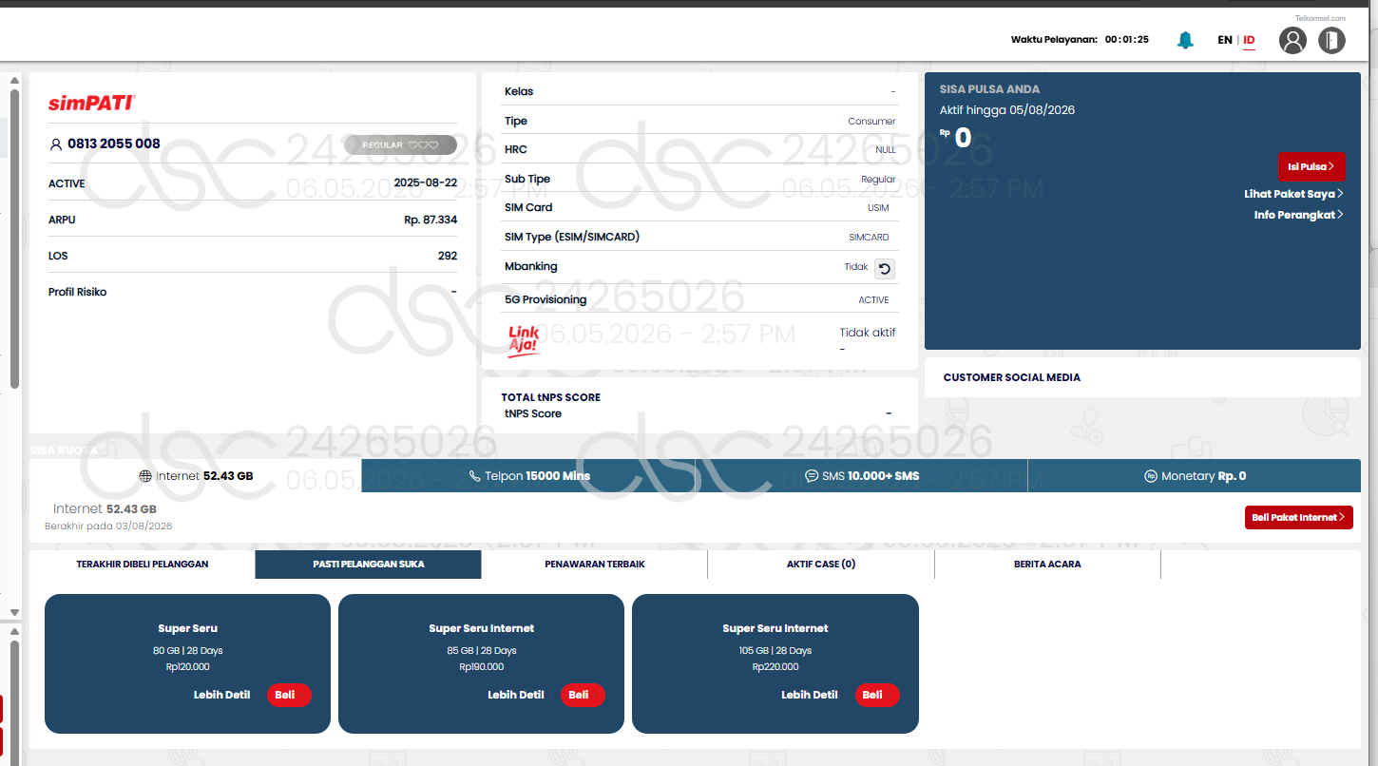Click the simPATI brand logo

pos(92,103)
